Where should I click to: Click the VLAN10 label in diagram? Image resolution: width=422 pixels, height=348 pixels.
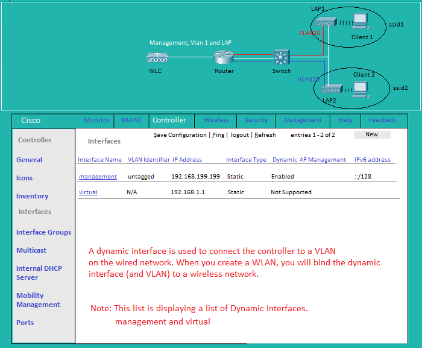click(x=309, y=33)
